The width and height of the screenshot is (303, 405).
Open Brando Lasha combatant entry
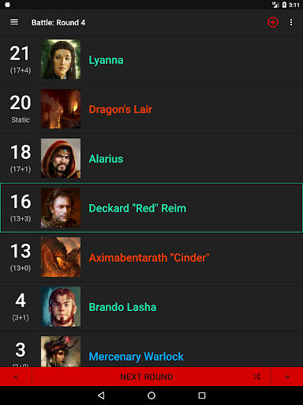(151, 307)
